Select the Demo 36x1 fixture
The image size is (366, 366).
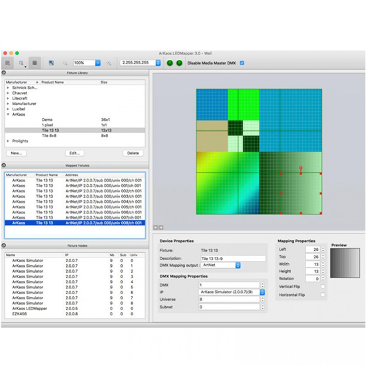click(75, 120)
